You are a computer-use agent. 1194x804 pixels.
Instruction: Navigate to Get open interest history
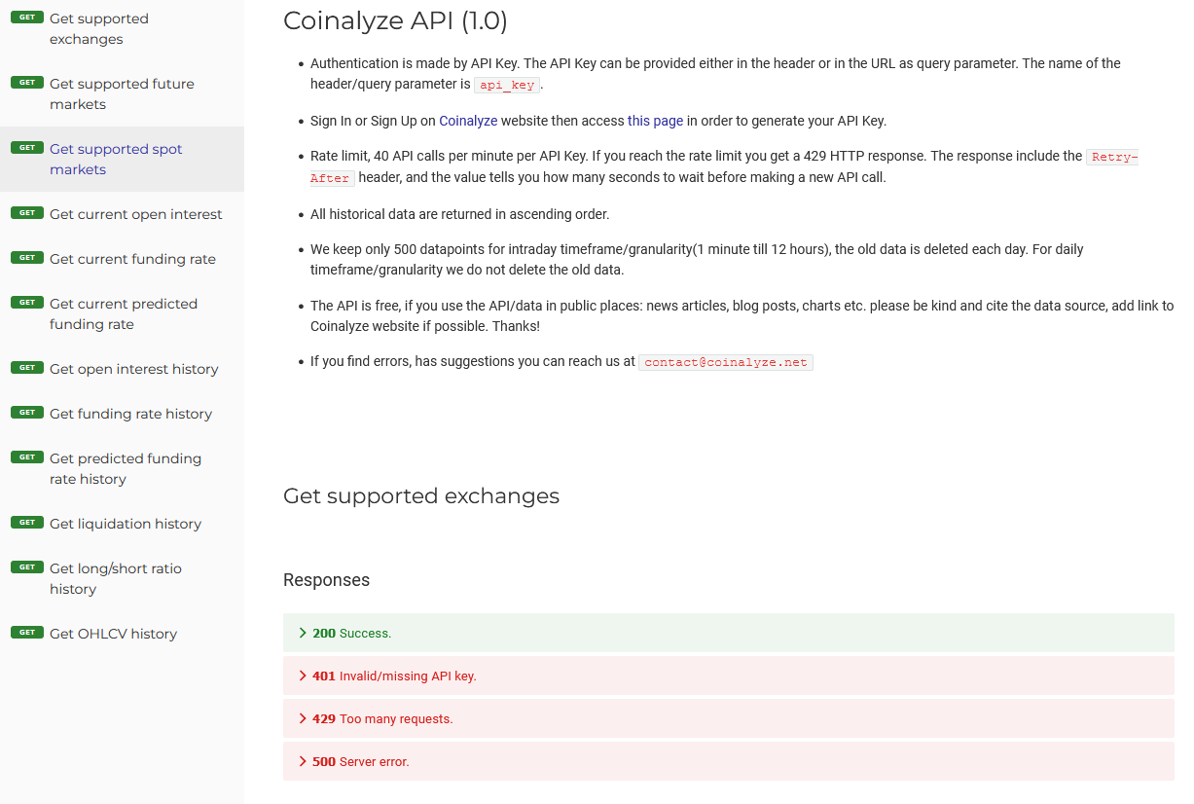[122, 369]
